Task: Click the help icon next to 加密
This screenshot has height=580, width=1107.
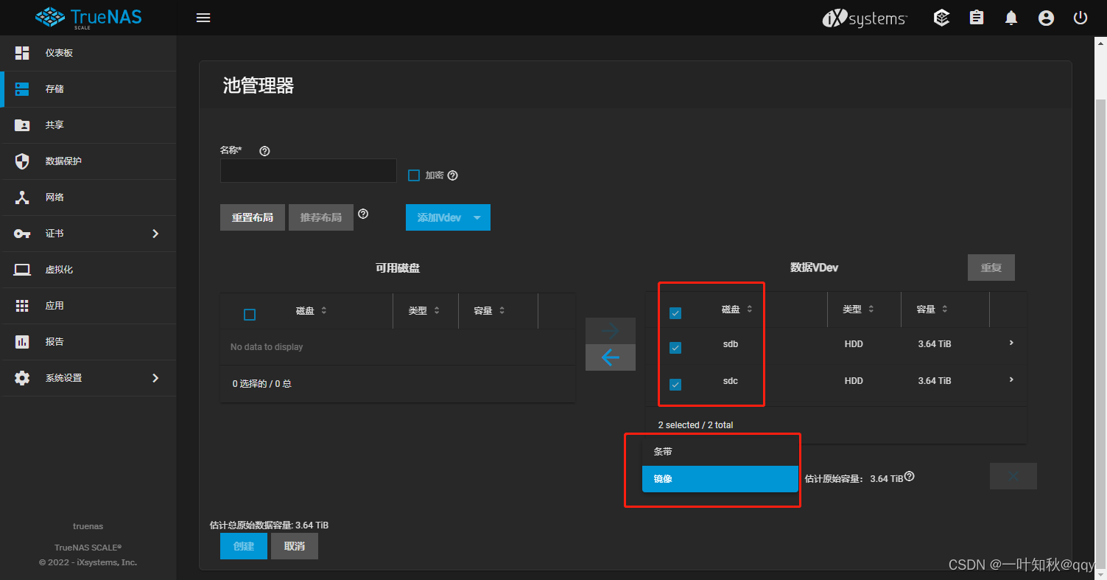Action: coord(453,175)
